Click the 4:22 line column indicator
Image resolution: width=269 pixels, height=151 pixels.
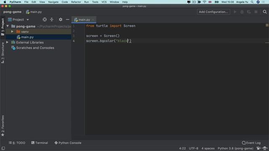coord(182,148)
